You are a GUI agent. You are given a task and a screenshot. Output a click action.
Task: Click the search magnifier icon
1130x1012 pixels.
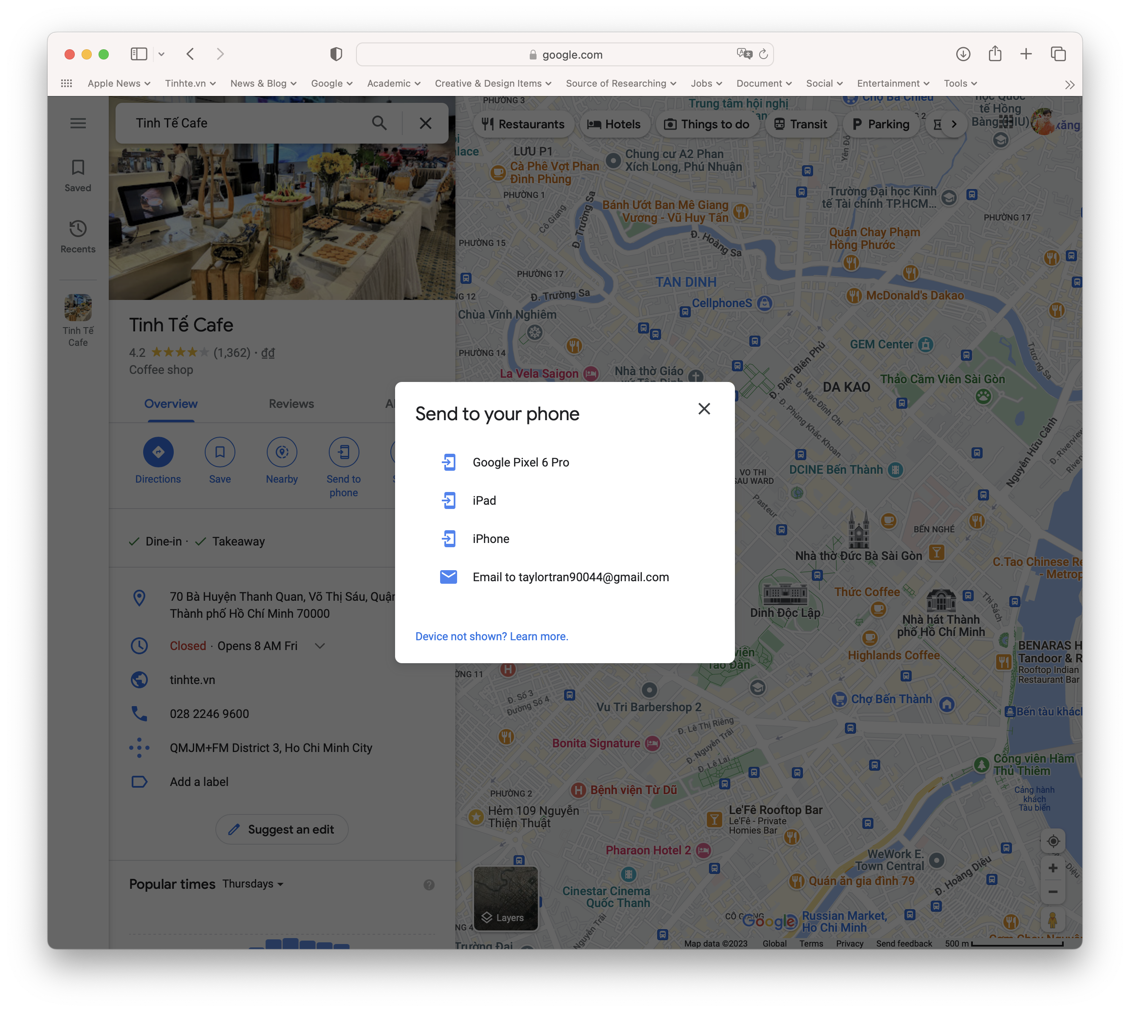[379, 123]
